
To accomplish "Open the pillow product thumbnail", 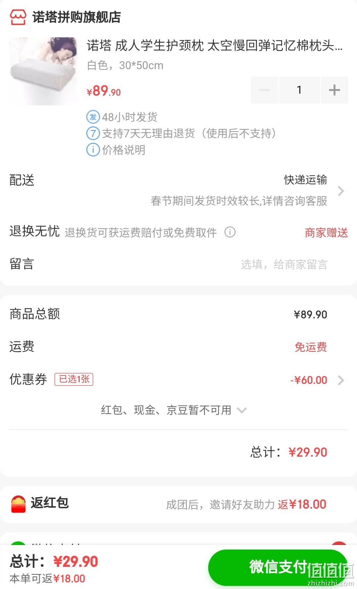I will pyautogui.click(x=43, y=71).
